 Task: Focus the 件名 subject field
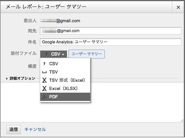click(110, 42)
